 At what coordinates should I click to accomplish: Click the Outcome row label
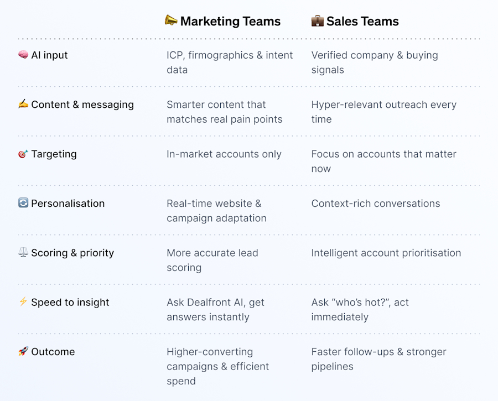(x=53, y=351)
